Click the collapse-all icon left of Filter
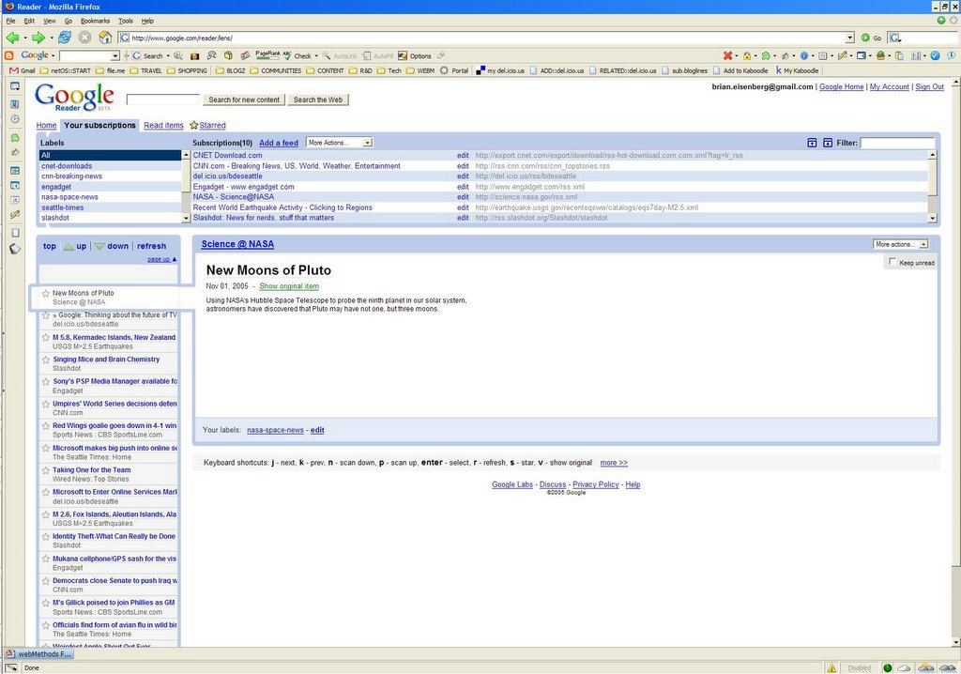The image size is (961, 674). point(812,143)
